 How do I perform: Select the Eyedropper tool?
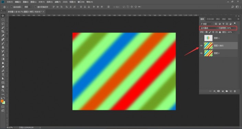[x=3, y=35]
